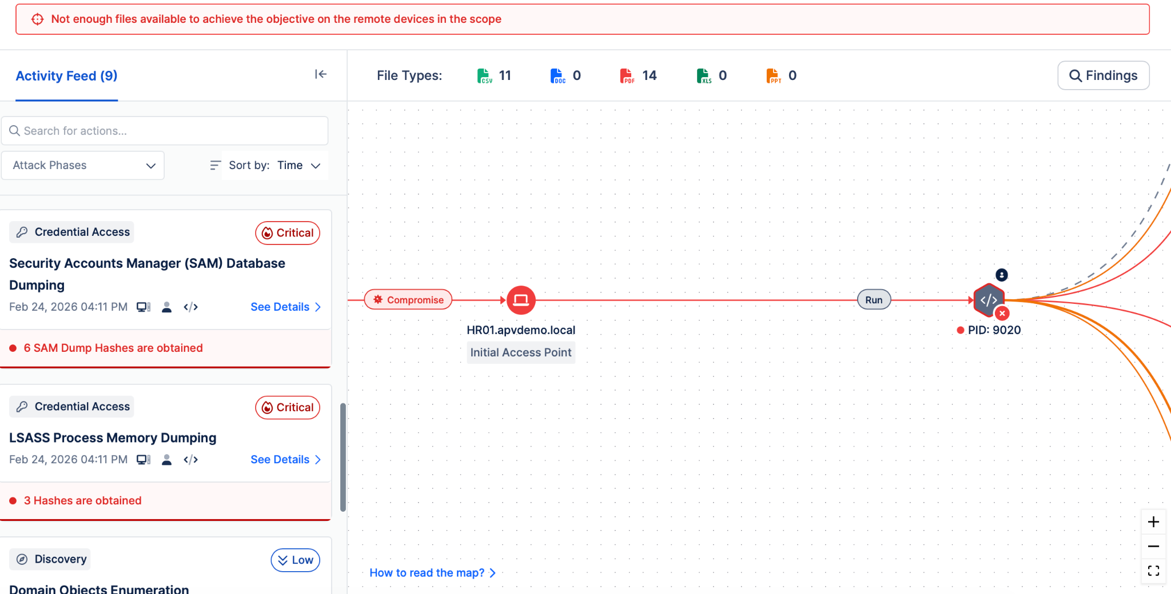Open the Findings search button
This screenshot has height=594, width=1171.
(1103, 75)
